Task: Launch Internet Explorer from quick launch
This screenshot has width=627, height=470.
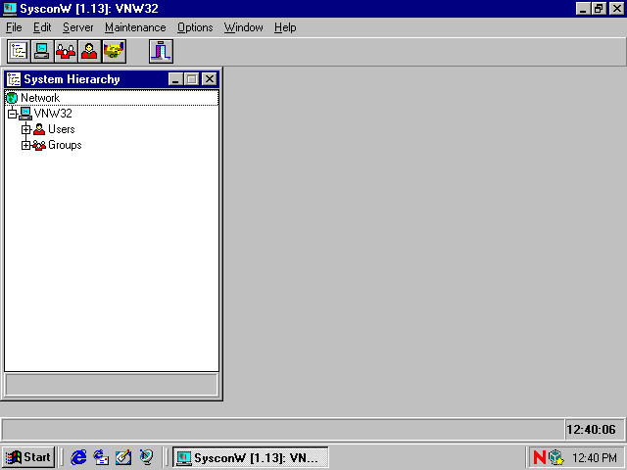Action: pos(78,457)
